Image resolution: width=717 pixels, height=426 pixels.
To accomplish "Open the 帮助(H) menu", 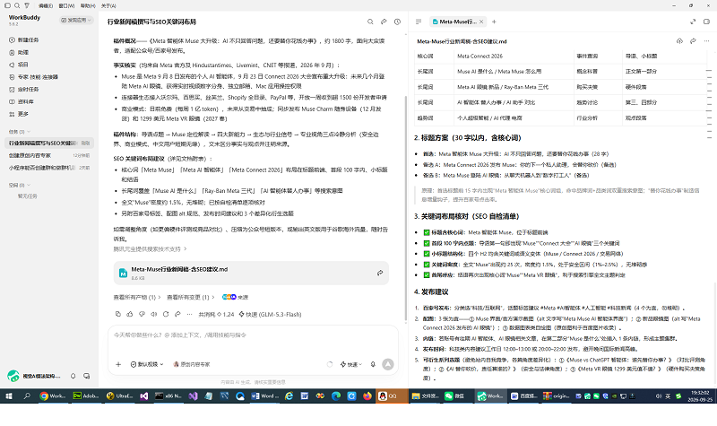I will [88, 5].
